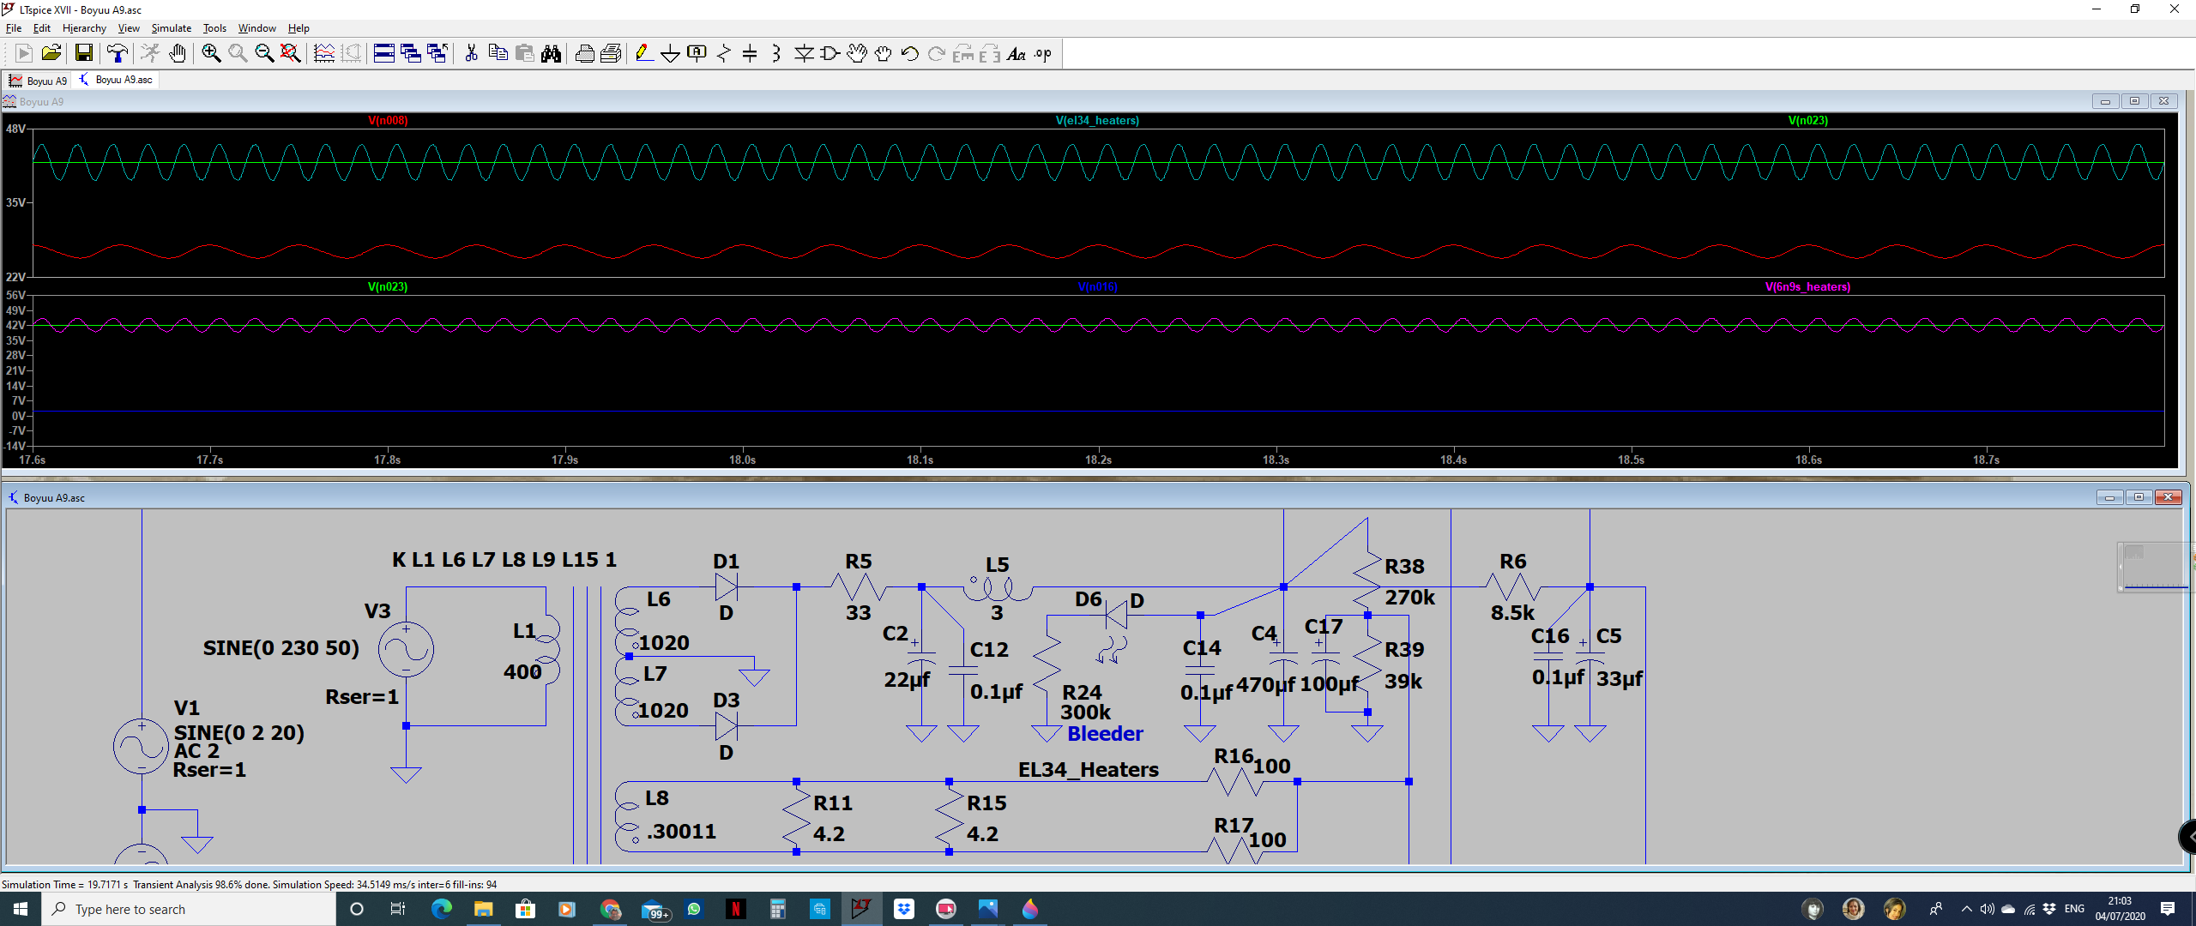Save the schematic using the floppy disk icon

click(83, 53)
